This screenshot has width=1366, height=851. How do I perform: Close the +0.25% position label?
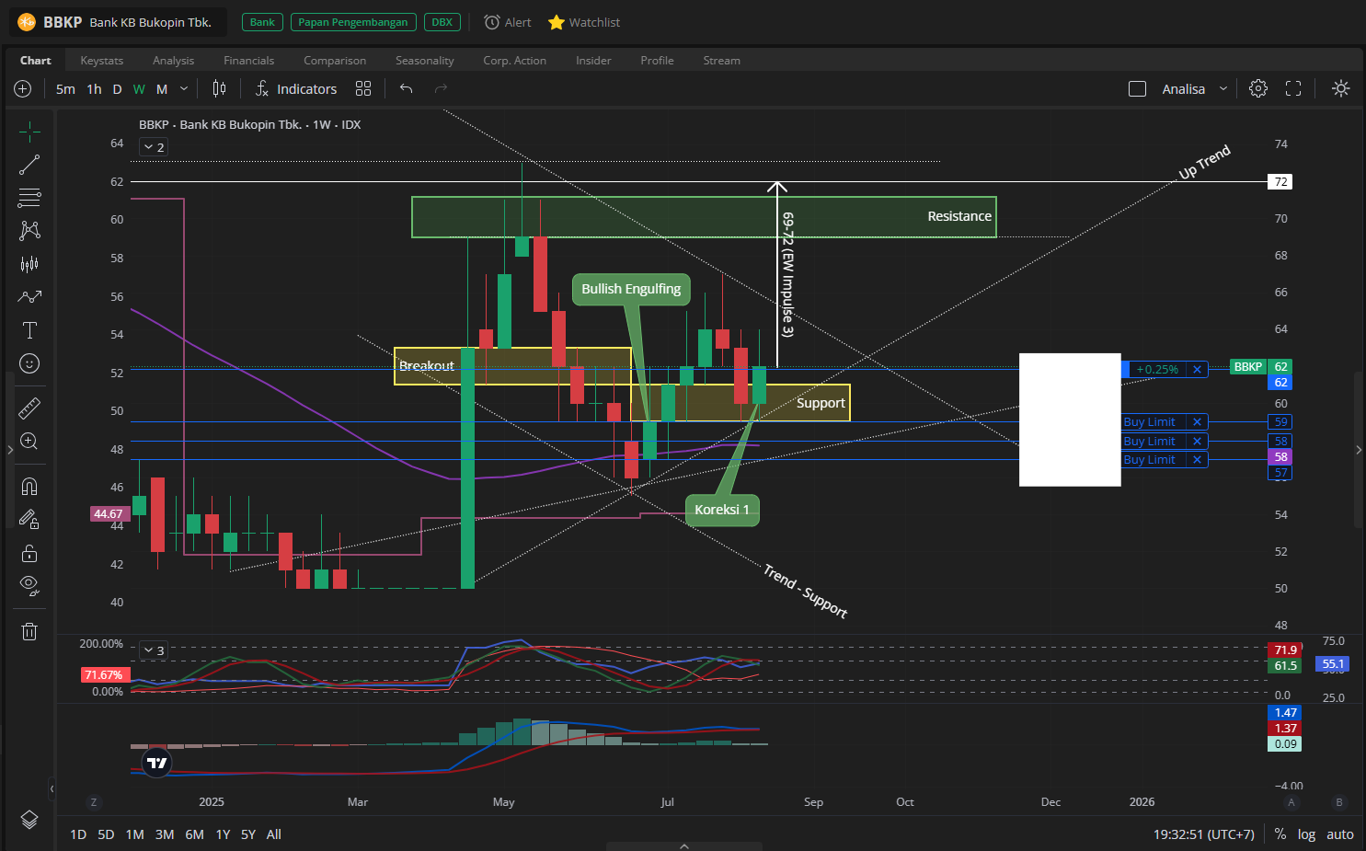1197,369
